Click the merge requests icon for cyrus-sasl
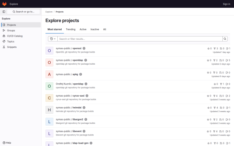 (x=221, y=96)
